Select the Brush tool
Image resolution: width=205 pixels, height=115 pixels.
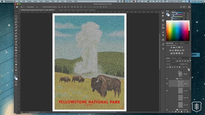click(16, 33)
